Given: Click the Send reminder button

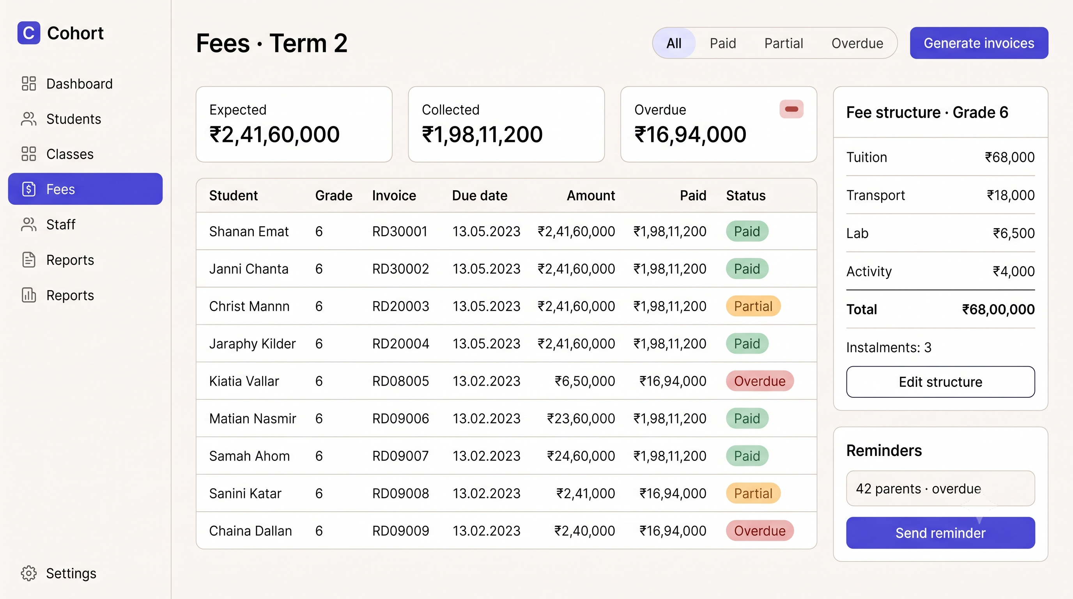Looking at the screenshot, I should [x=940, y=532].
